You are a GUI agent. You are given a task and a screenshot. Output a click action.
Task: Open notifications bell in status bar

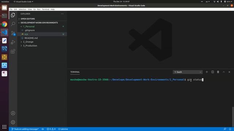(230, 129)
